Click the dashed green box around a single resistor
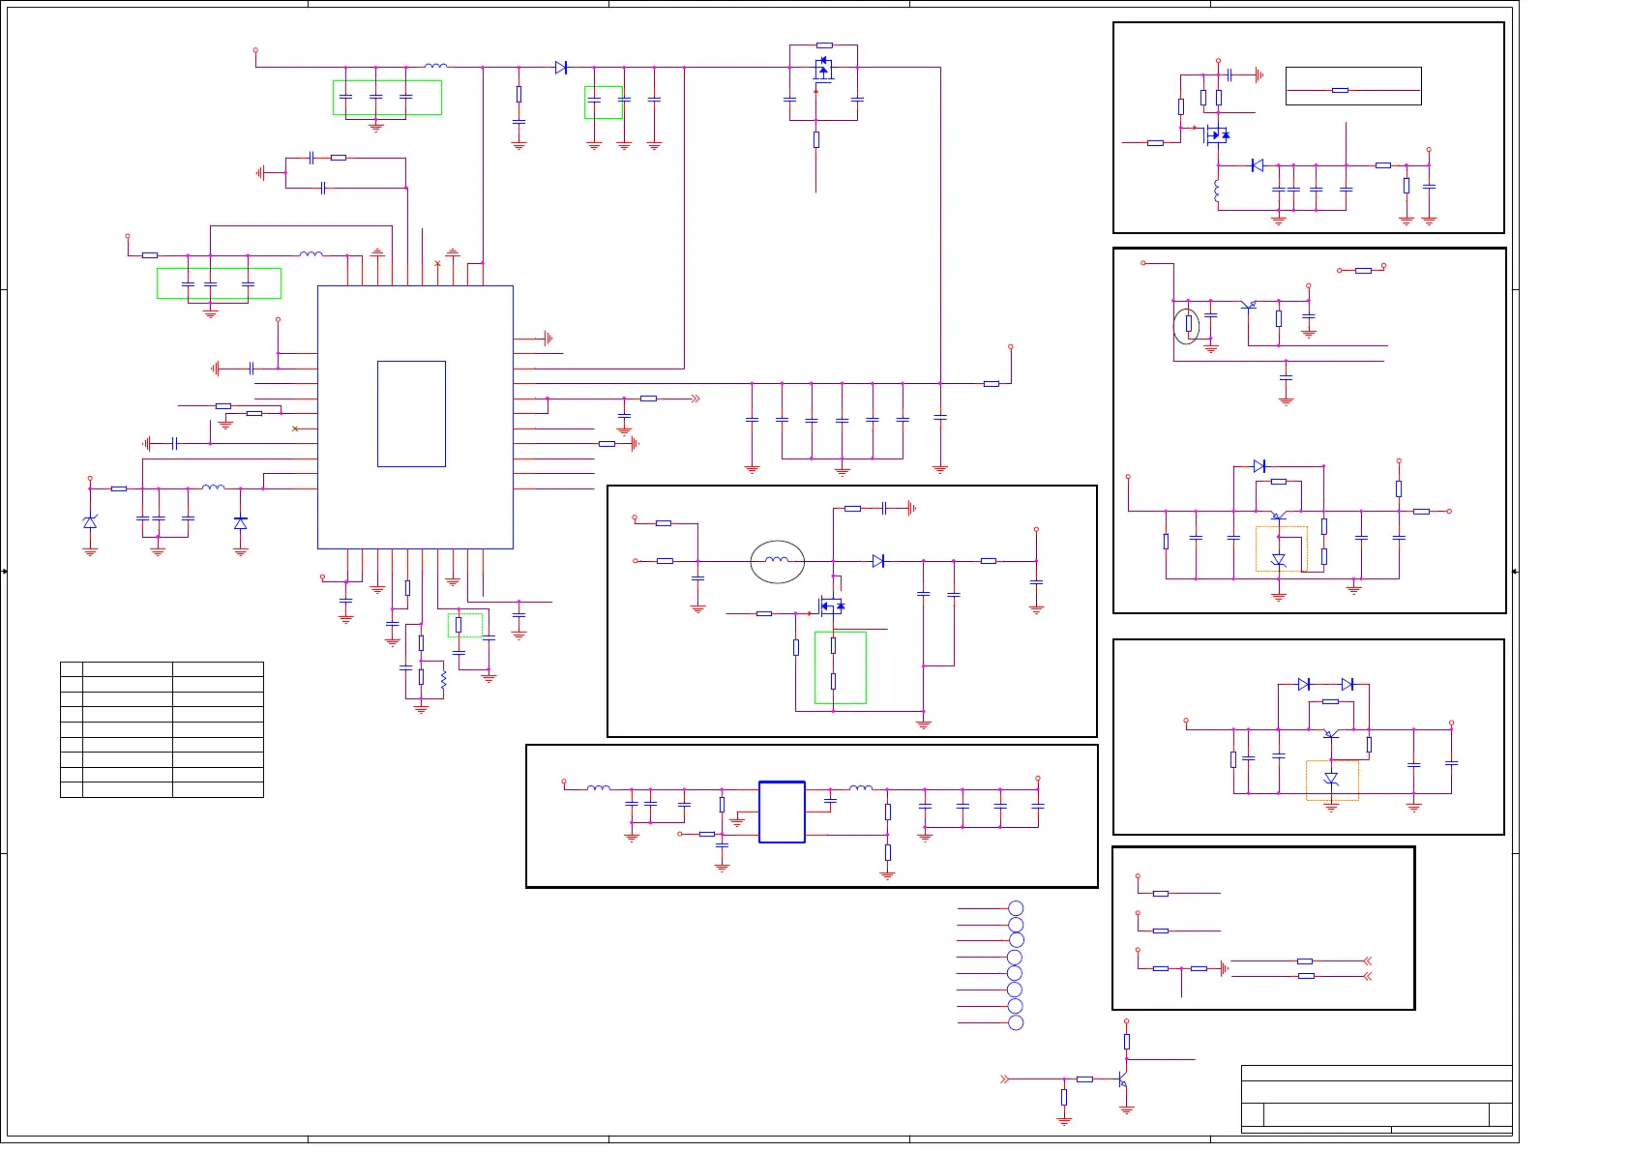 tap(464, 625)
